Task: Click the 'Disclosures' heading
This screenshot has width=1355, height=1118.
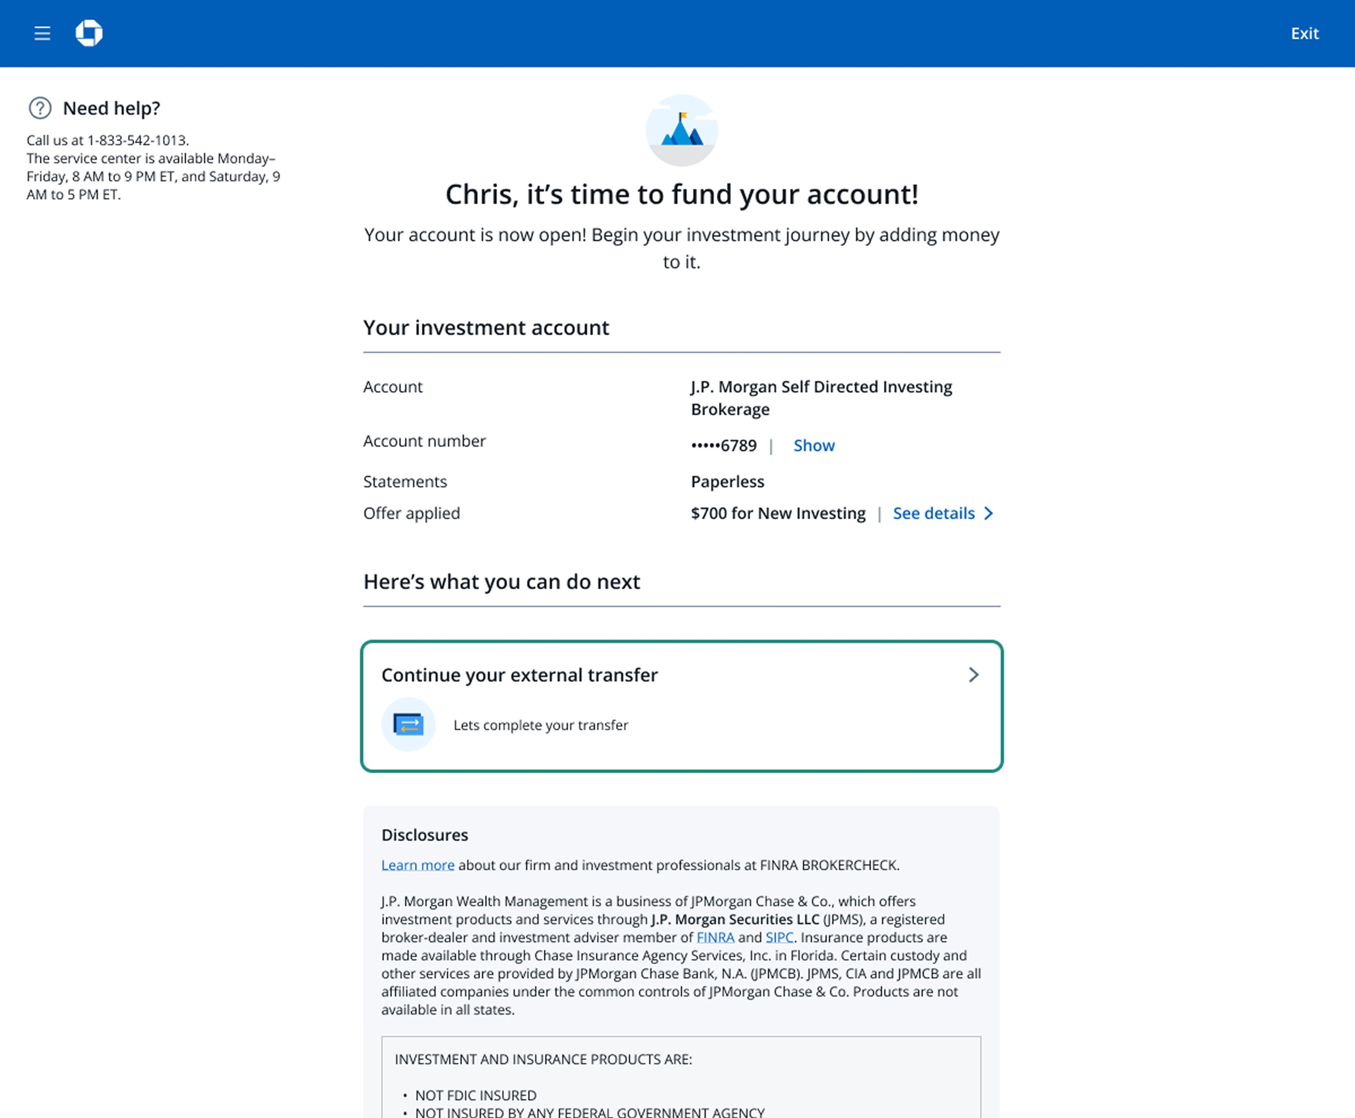Action: click(425, 835)
